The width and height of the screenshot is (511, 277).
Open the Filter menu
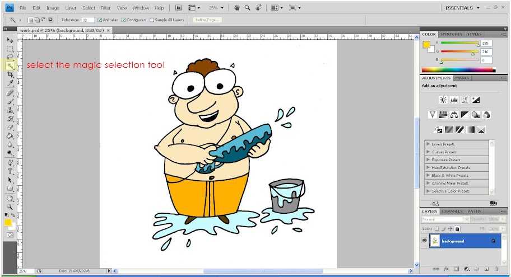coord(105,8)
